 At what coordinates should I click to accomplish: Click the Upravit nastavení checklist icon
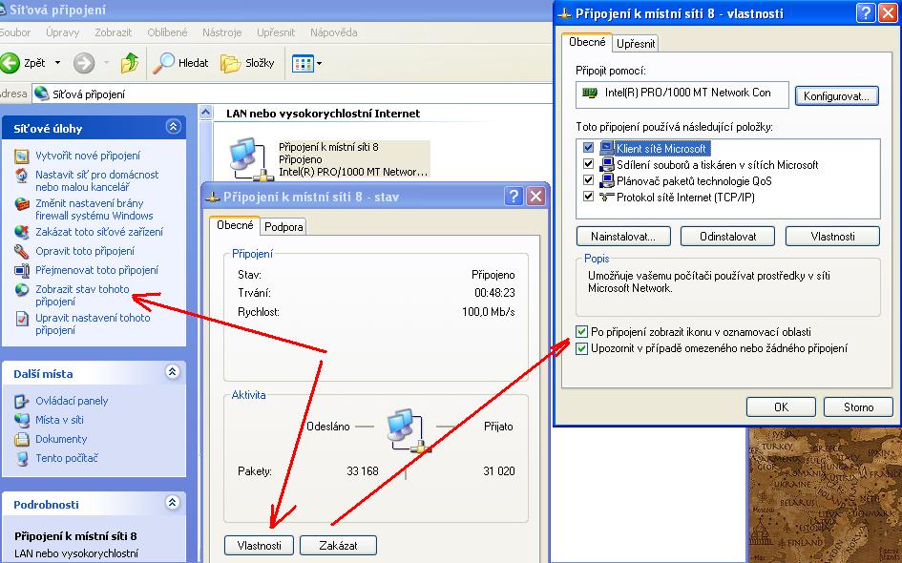[21, 318]
